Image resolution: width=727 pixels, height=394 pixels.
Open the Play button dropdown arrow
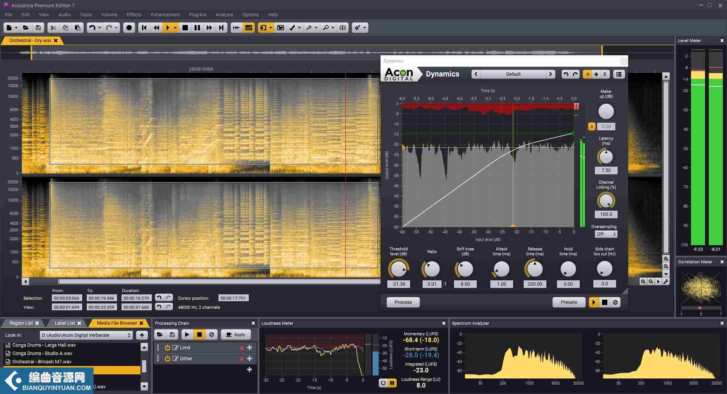click(175, 28)
